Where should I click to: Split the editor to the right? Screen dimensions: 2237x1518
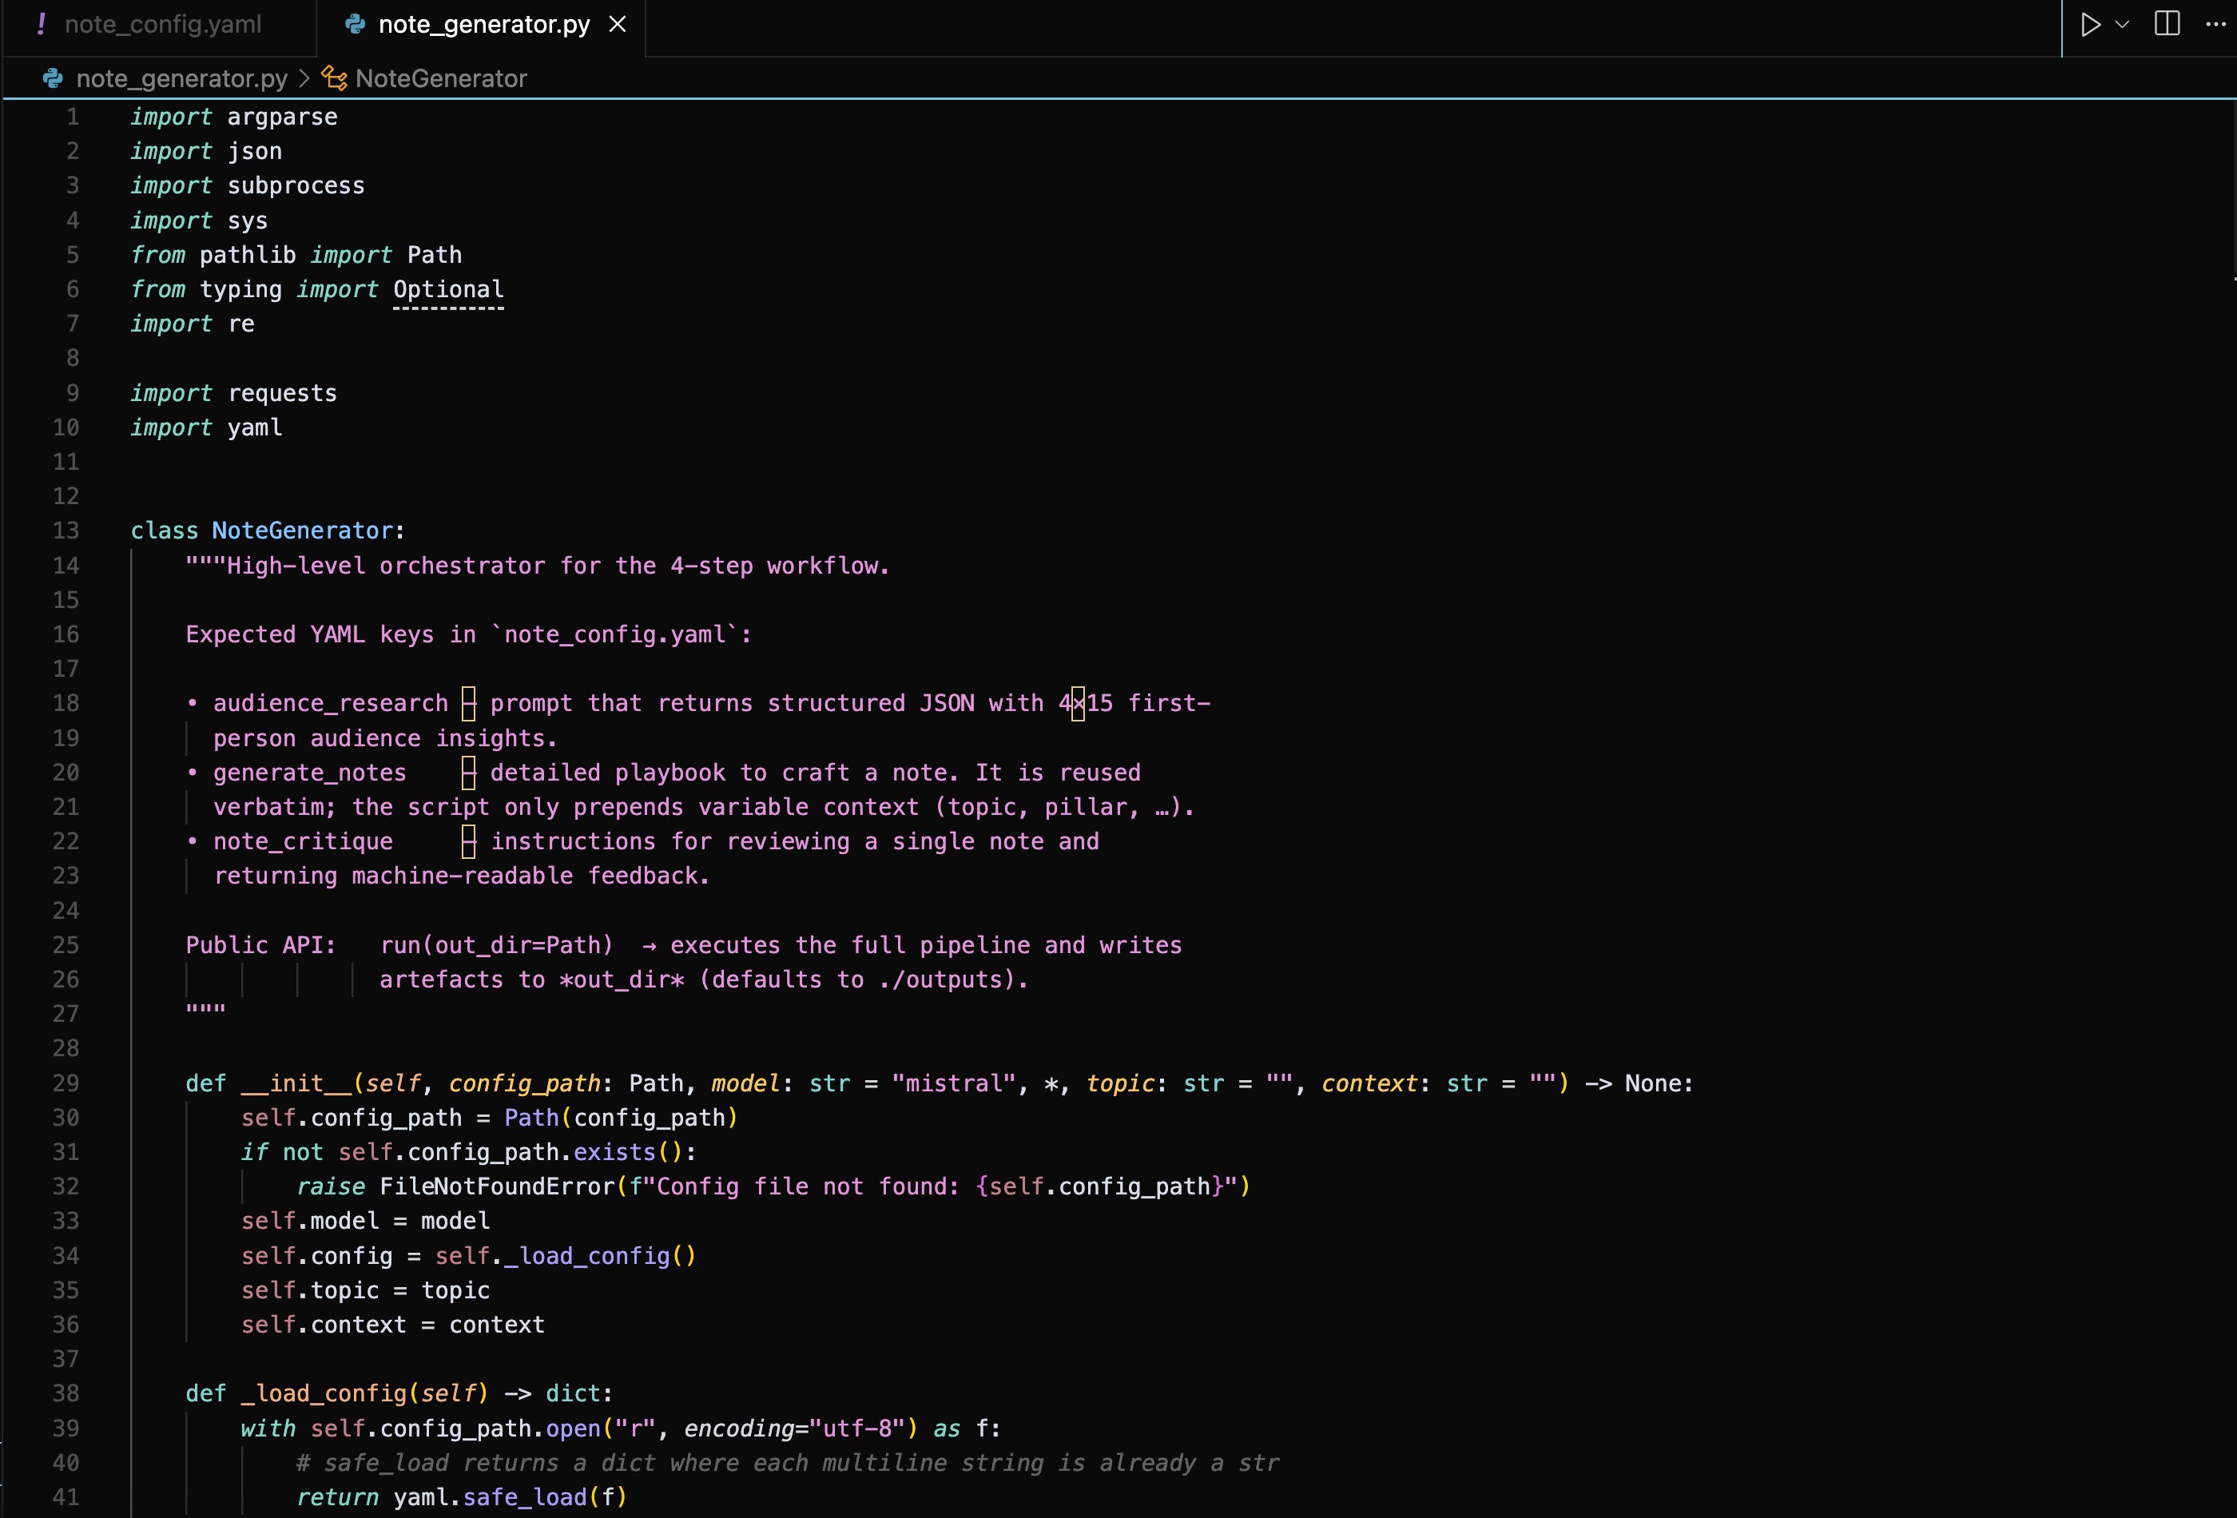coord(2167,24)
